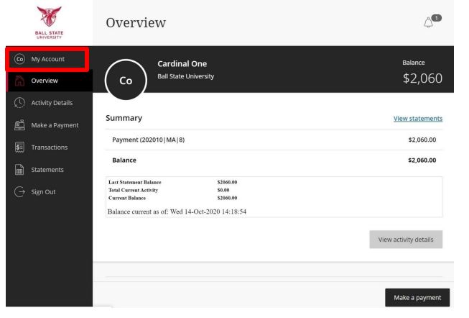The height and width of the screenshot is (318, 469).
Task: Sign Out of the account
Action: click(x=50, y=192)
